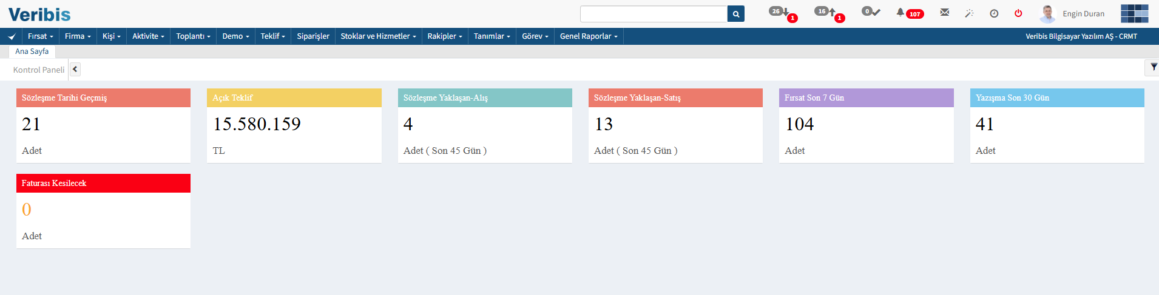Expand the Genel Raporlar dropdown

pyautogui.click(x=589, y=36)
